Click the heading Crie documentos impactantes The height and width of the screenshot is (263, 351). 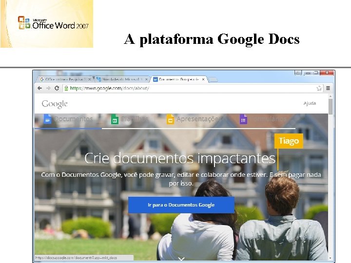pos(180,158)
